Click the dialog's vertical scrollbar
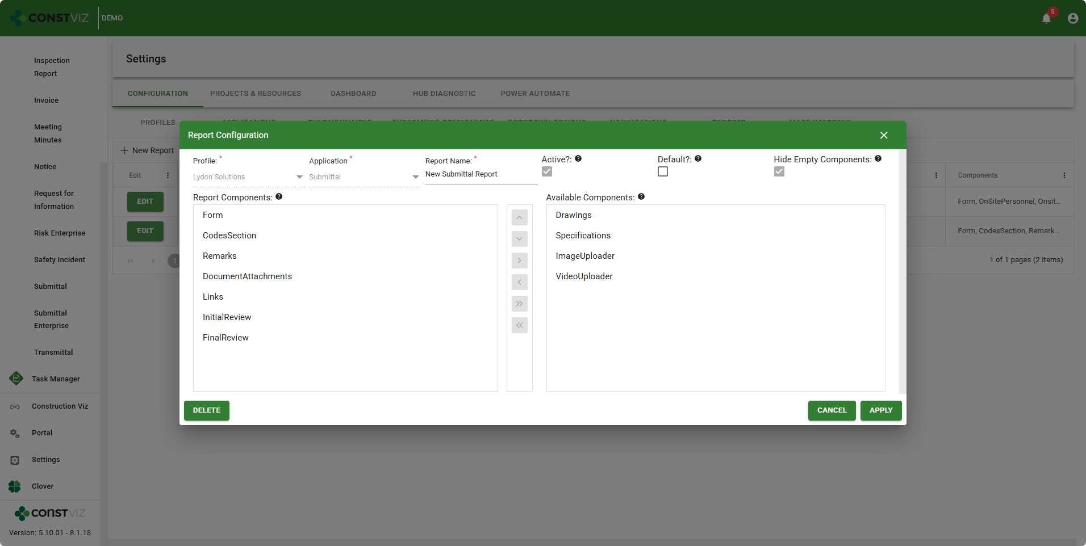 (902, 271)
